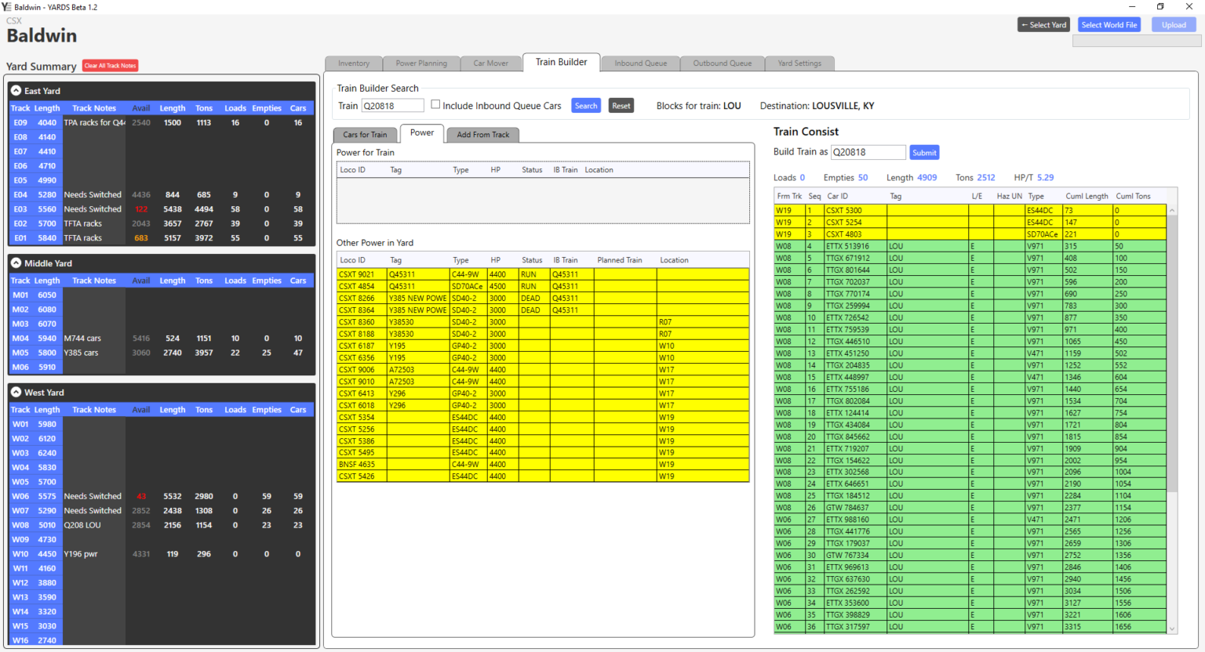Image resolution: width=1205 pixels, height=652 pixels.
Task: Edit the Build Train as field
Action: [868, 152]
